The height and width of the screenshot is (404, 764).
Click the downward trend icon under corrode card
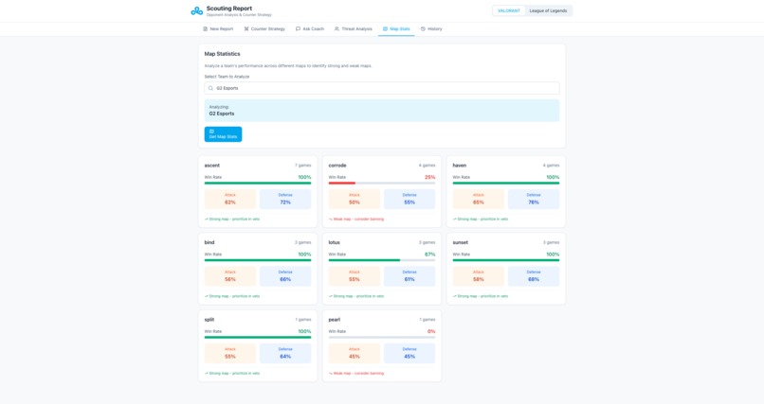pyautogui.click(x=331, y=219)
